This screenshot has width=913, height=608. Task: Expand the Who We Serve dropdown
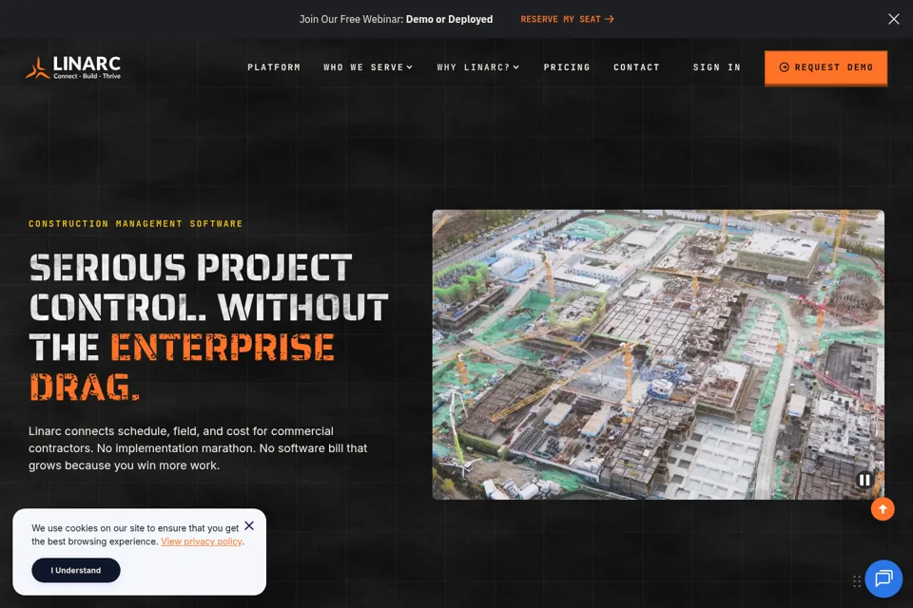click(x=368, y=67)
